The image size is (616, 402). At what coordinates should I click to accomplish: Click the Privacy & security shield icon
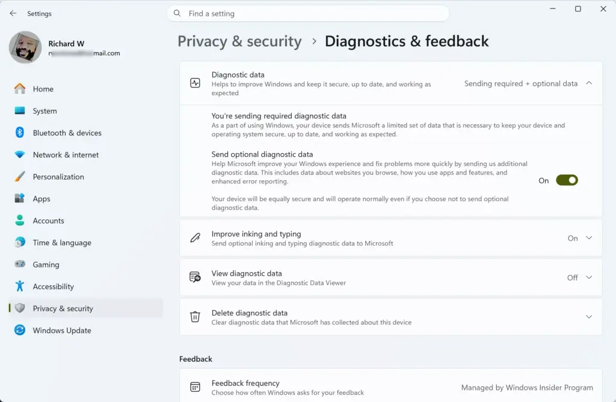20,308
